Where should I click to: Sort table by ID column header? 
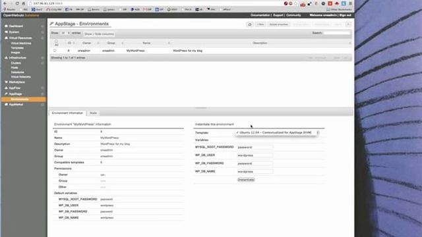click(x=70, y=43)
